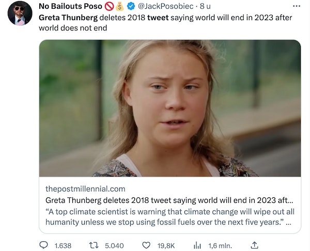
Task: Click the 1.638 replies count
Action: (63, 245)
